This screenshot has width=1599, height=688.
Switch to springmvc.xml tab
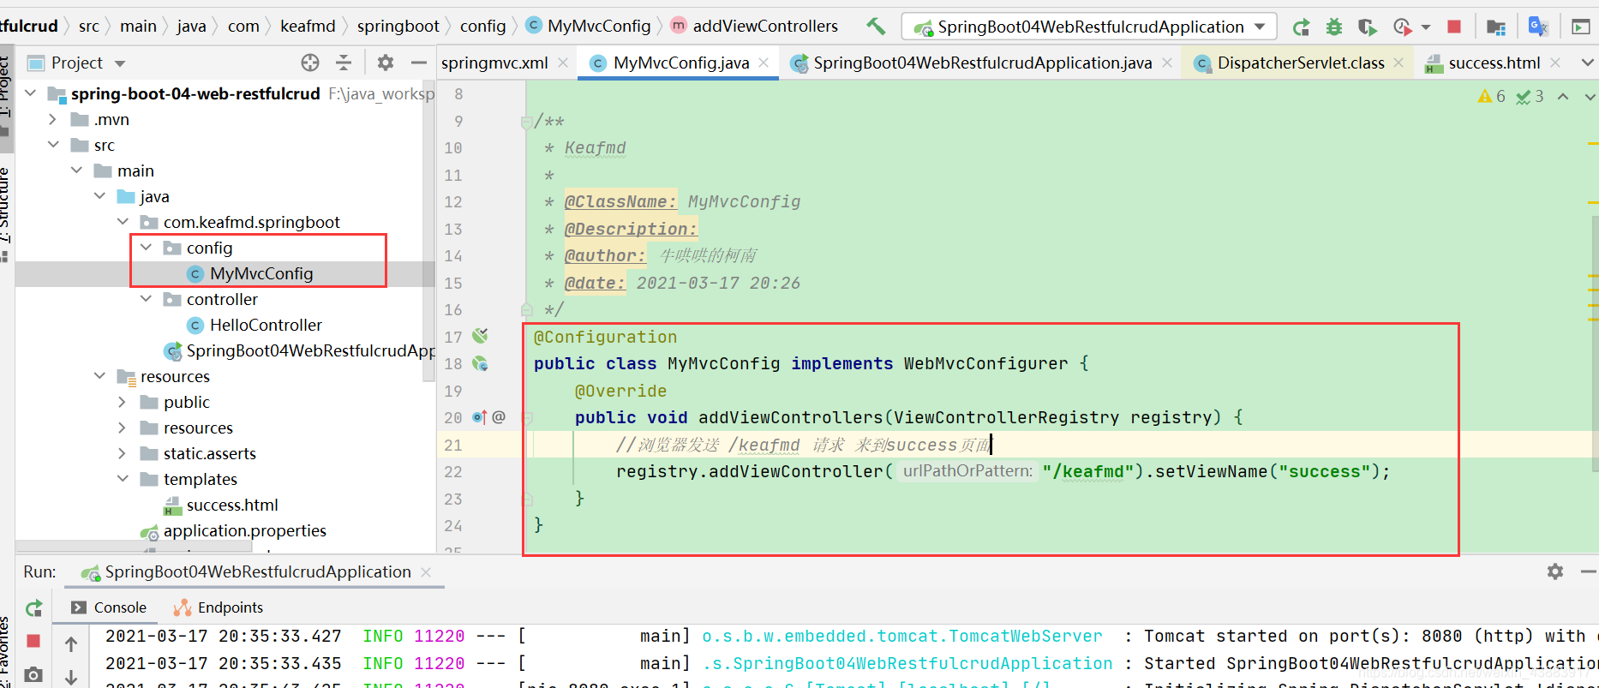tap(494, 63)
